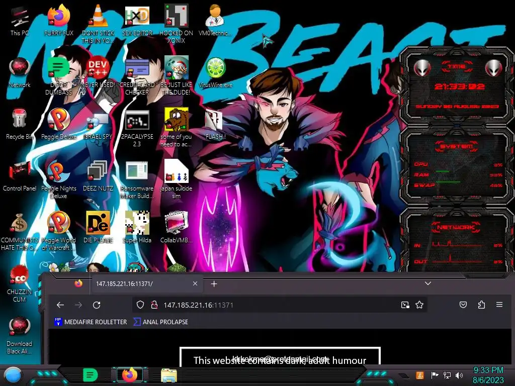Close the 147.185.221.16:11371/ tab
The height and width of the screenshot is (386, 515).
pyautogui.click(x=195, y=283)
